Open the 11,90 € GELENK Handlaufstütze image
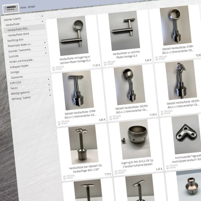The image size is (201, 201). [x=130, y=85]
